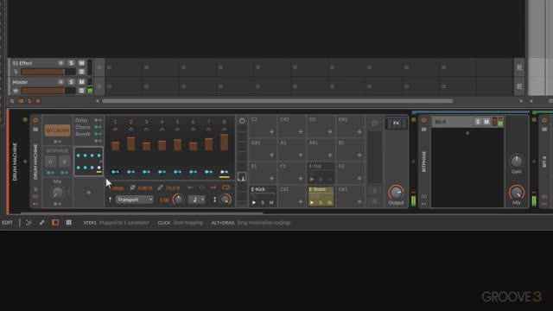This screenshot has height=311, width=553.
Task: Solo the S1 Effect track
Action: coord(71,63)
